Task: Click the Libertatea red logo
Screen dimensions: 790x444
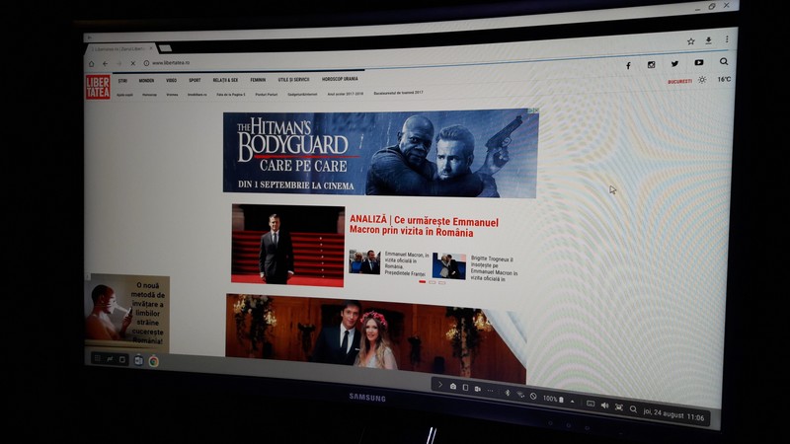Action: (98, 87)
